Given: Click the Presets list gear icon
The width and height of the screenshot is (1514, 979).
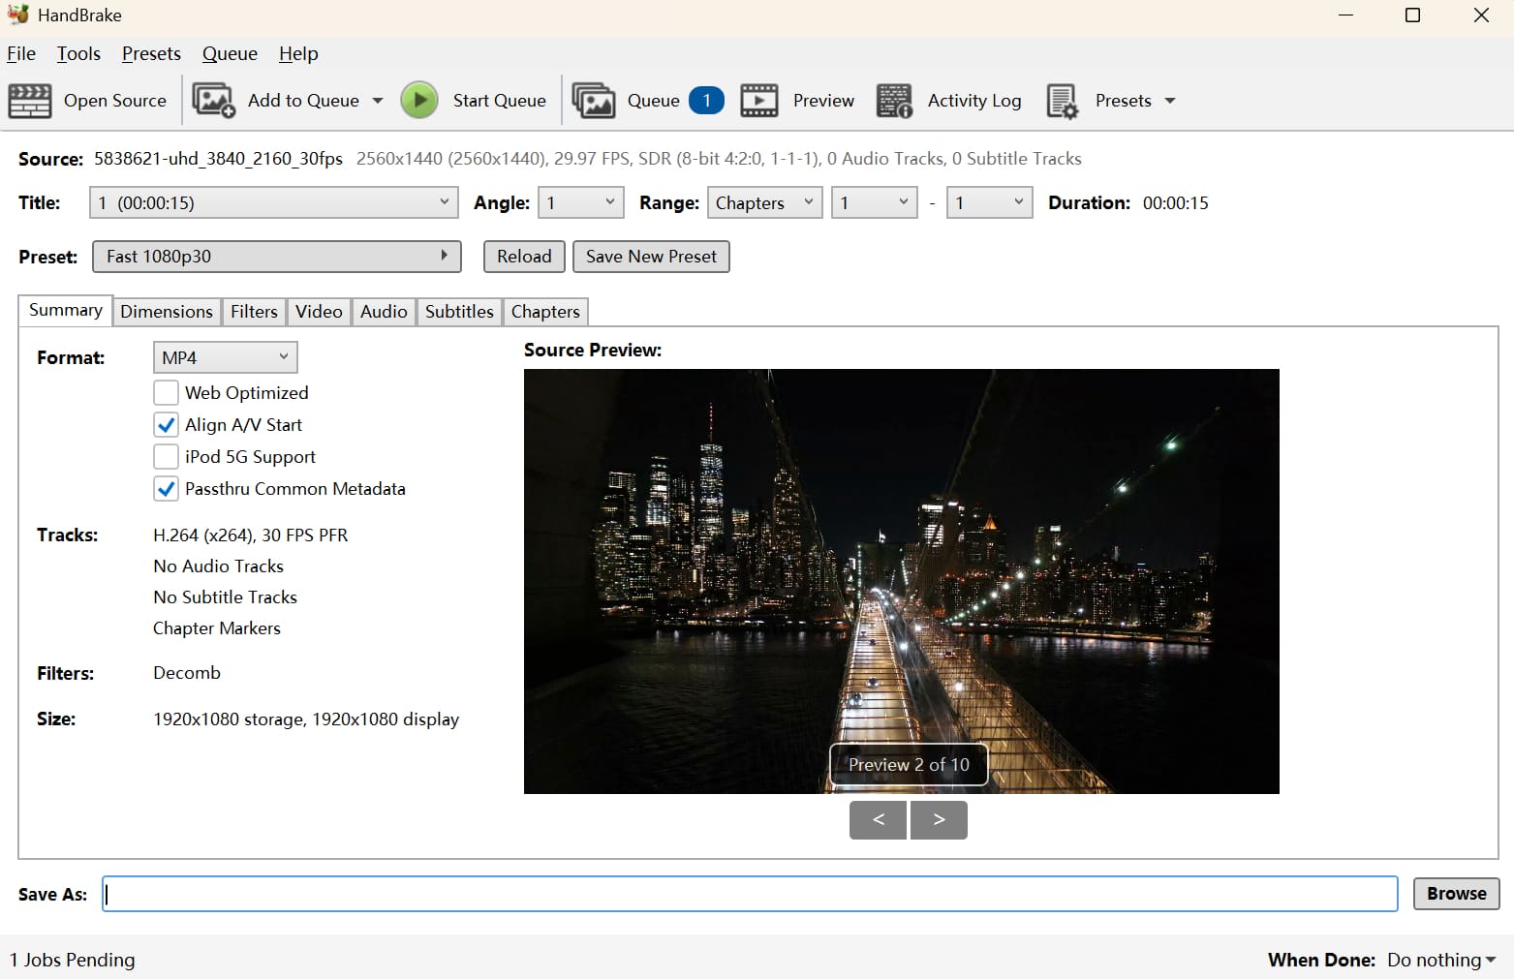Looking at the screenshot, I should pyautogui.click(x=1063, y=101).
